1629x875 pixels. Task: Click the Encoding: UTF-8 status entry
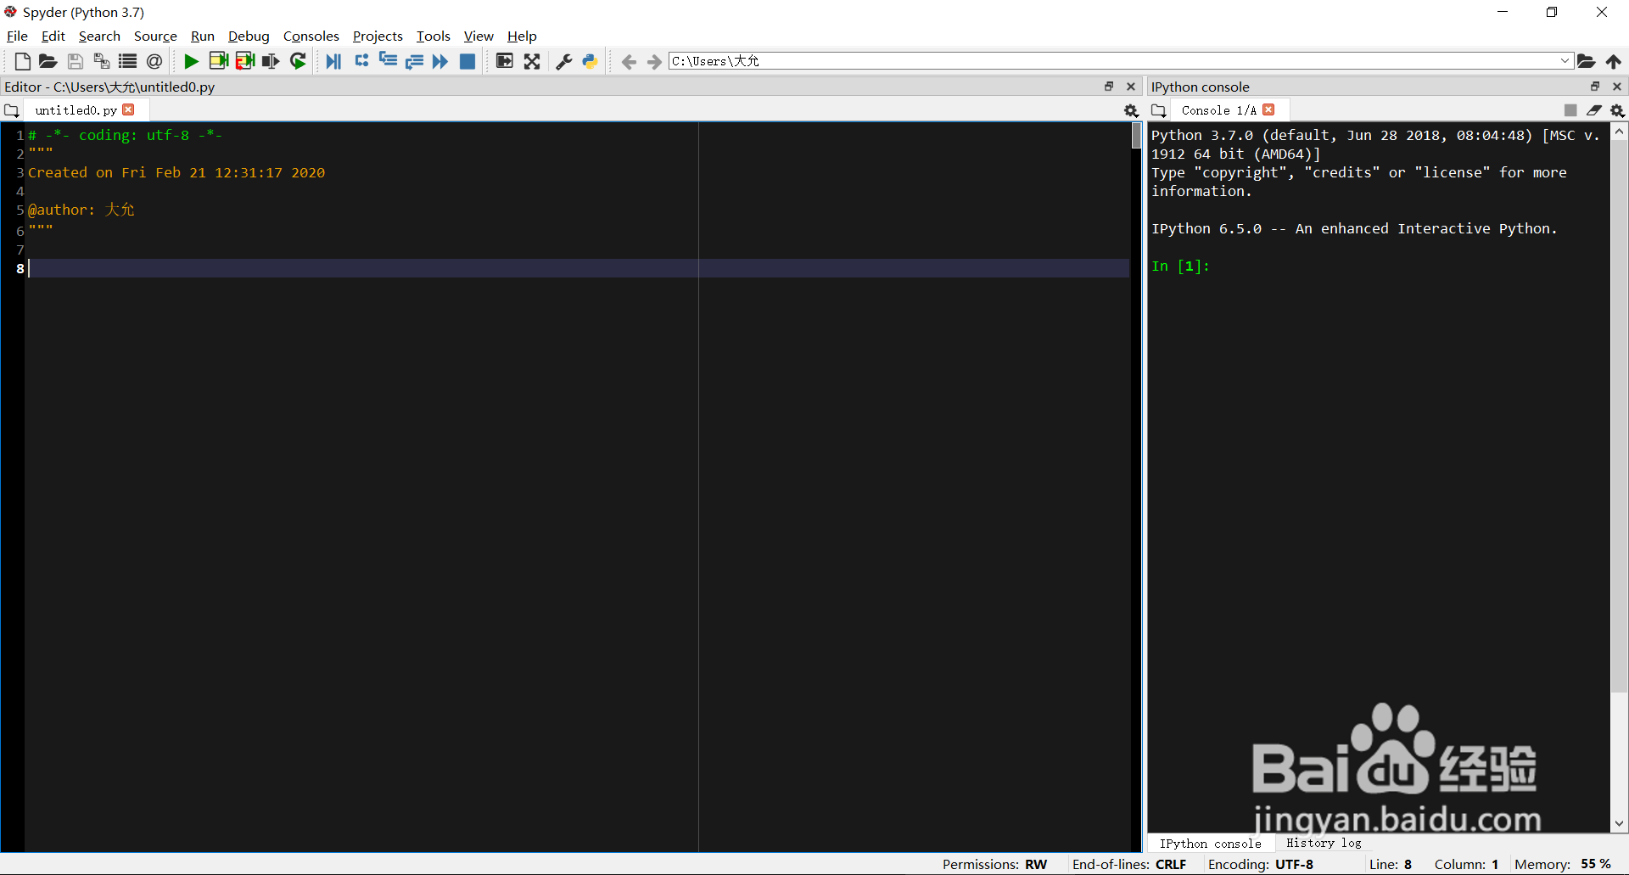[1261, 864]
